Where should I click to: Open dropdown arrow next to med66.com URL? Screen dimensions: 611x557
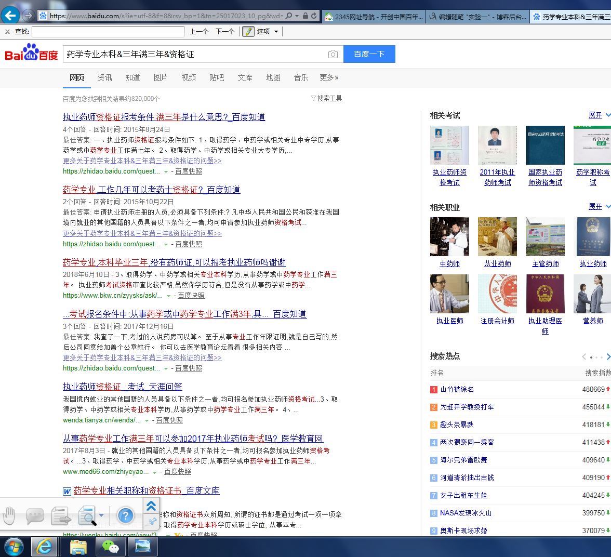point(155,472)
